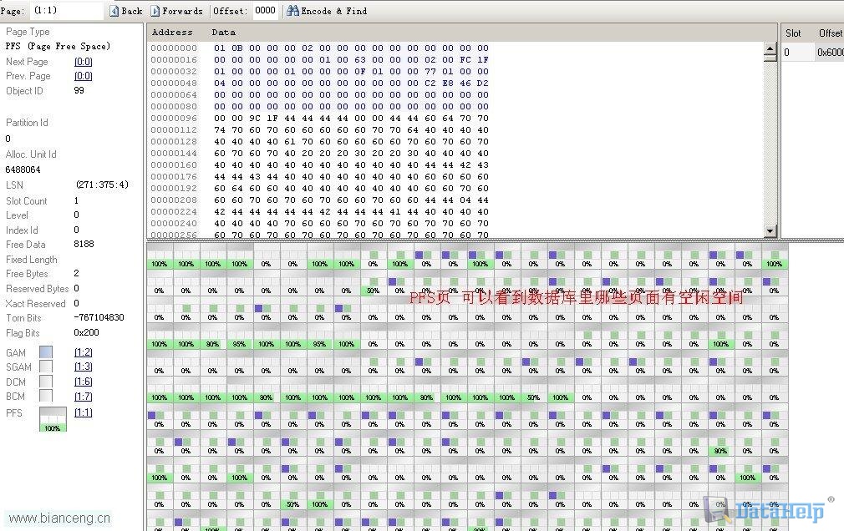This screenshot has height=531, width=844.
Task: Open Encode & Find with binoculars icon
Action: click(327, 11)
